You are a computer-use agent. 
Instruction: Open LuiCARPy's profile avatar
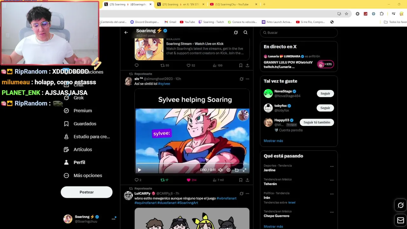[x=128, y=196]
